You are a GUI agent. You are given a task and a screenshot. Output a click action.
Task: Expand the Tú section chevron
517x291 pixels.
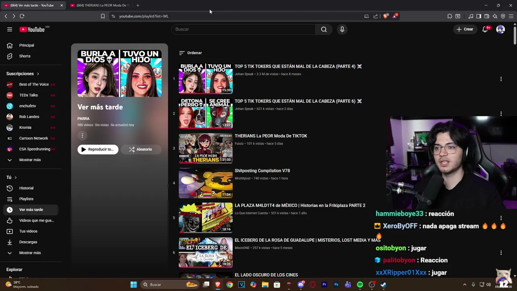16,177
